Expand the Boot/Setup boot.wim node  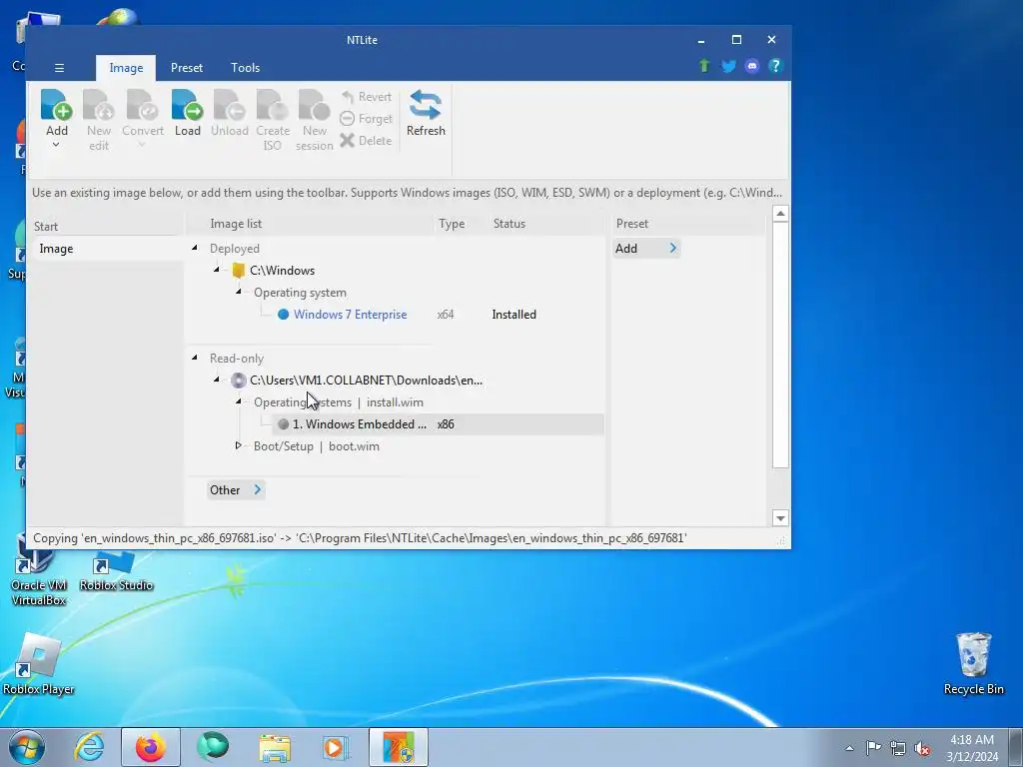[239, 445]
